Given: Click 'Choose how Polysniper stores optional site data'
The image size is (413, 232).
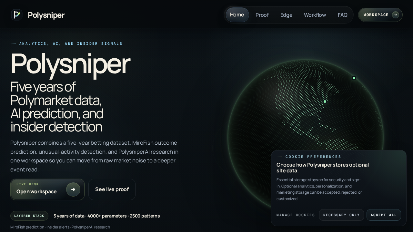Looking at the screenshot, I should [x=323, y=168].
